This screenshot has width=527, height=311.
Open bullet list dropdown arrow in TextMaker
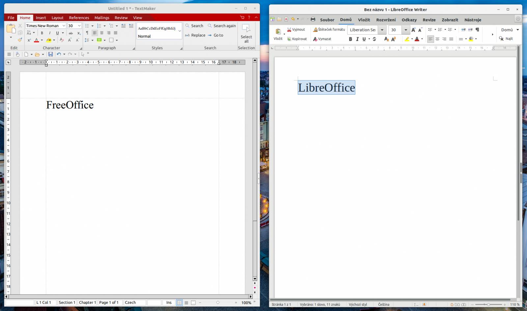pyautogui.click(x=93, y=26)
